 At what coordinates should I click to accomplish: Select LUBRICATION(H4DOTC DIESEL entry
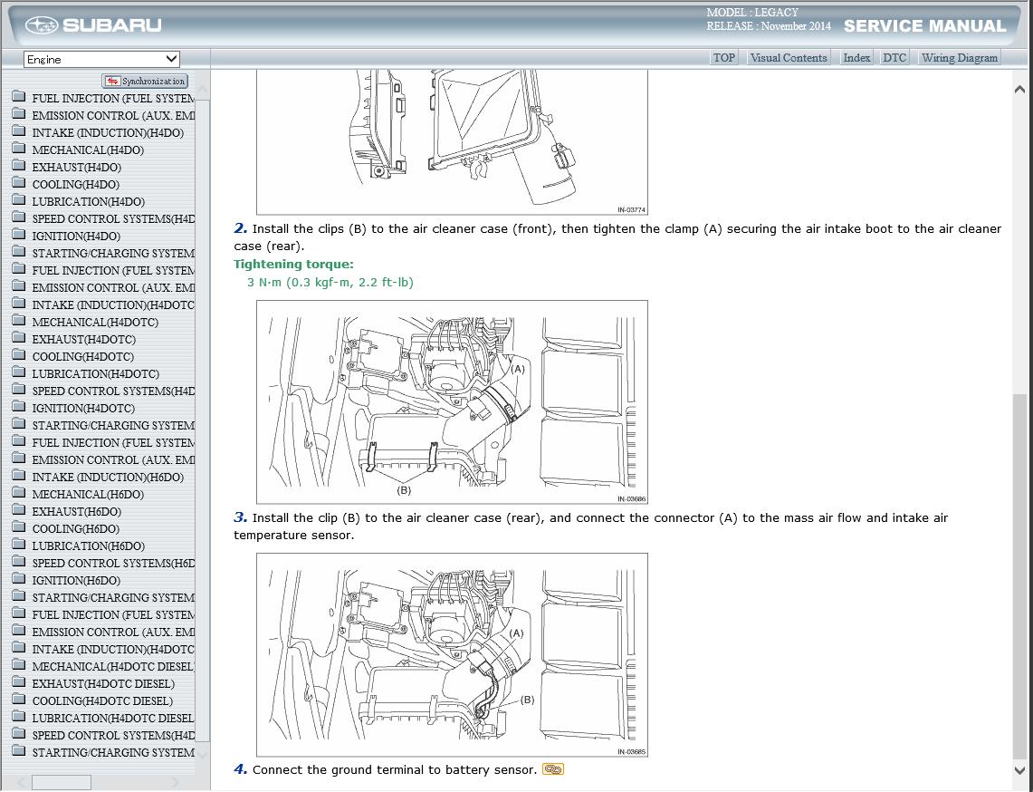[113, 718]
